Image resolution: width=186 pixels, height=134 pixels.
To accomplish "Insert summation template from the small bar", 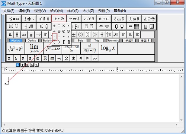I will pos(109,35).
